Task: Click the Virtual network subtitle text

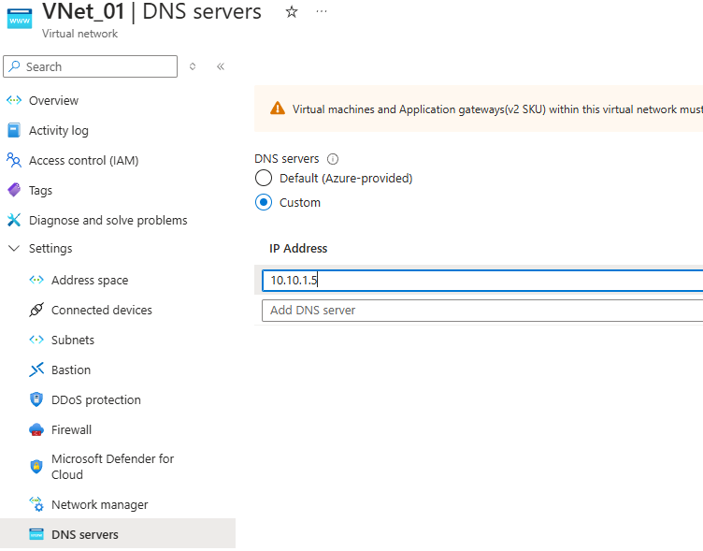Action: (79, 34)
